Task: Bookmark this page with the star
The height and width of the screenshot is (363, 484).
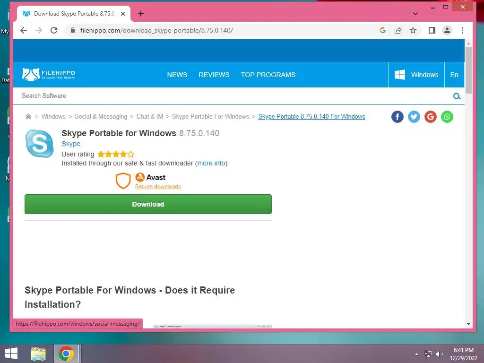Action: coord(413,30)
